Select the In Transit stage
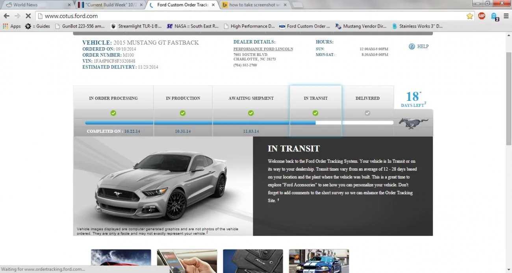This screenshot has width=512, height=273. (x=315, y=98)
